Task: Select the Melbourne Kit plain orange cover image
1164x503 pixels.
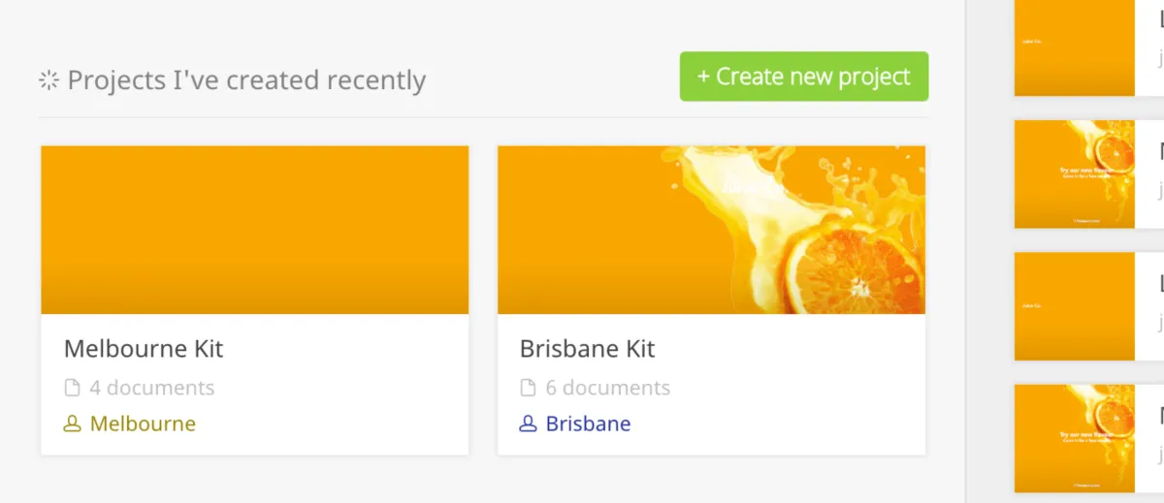Action: (254, 230)
